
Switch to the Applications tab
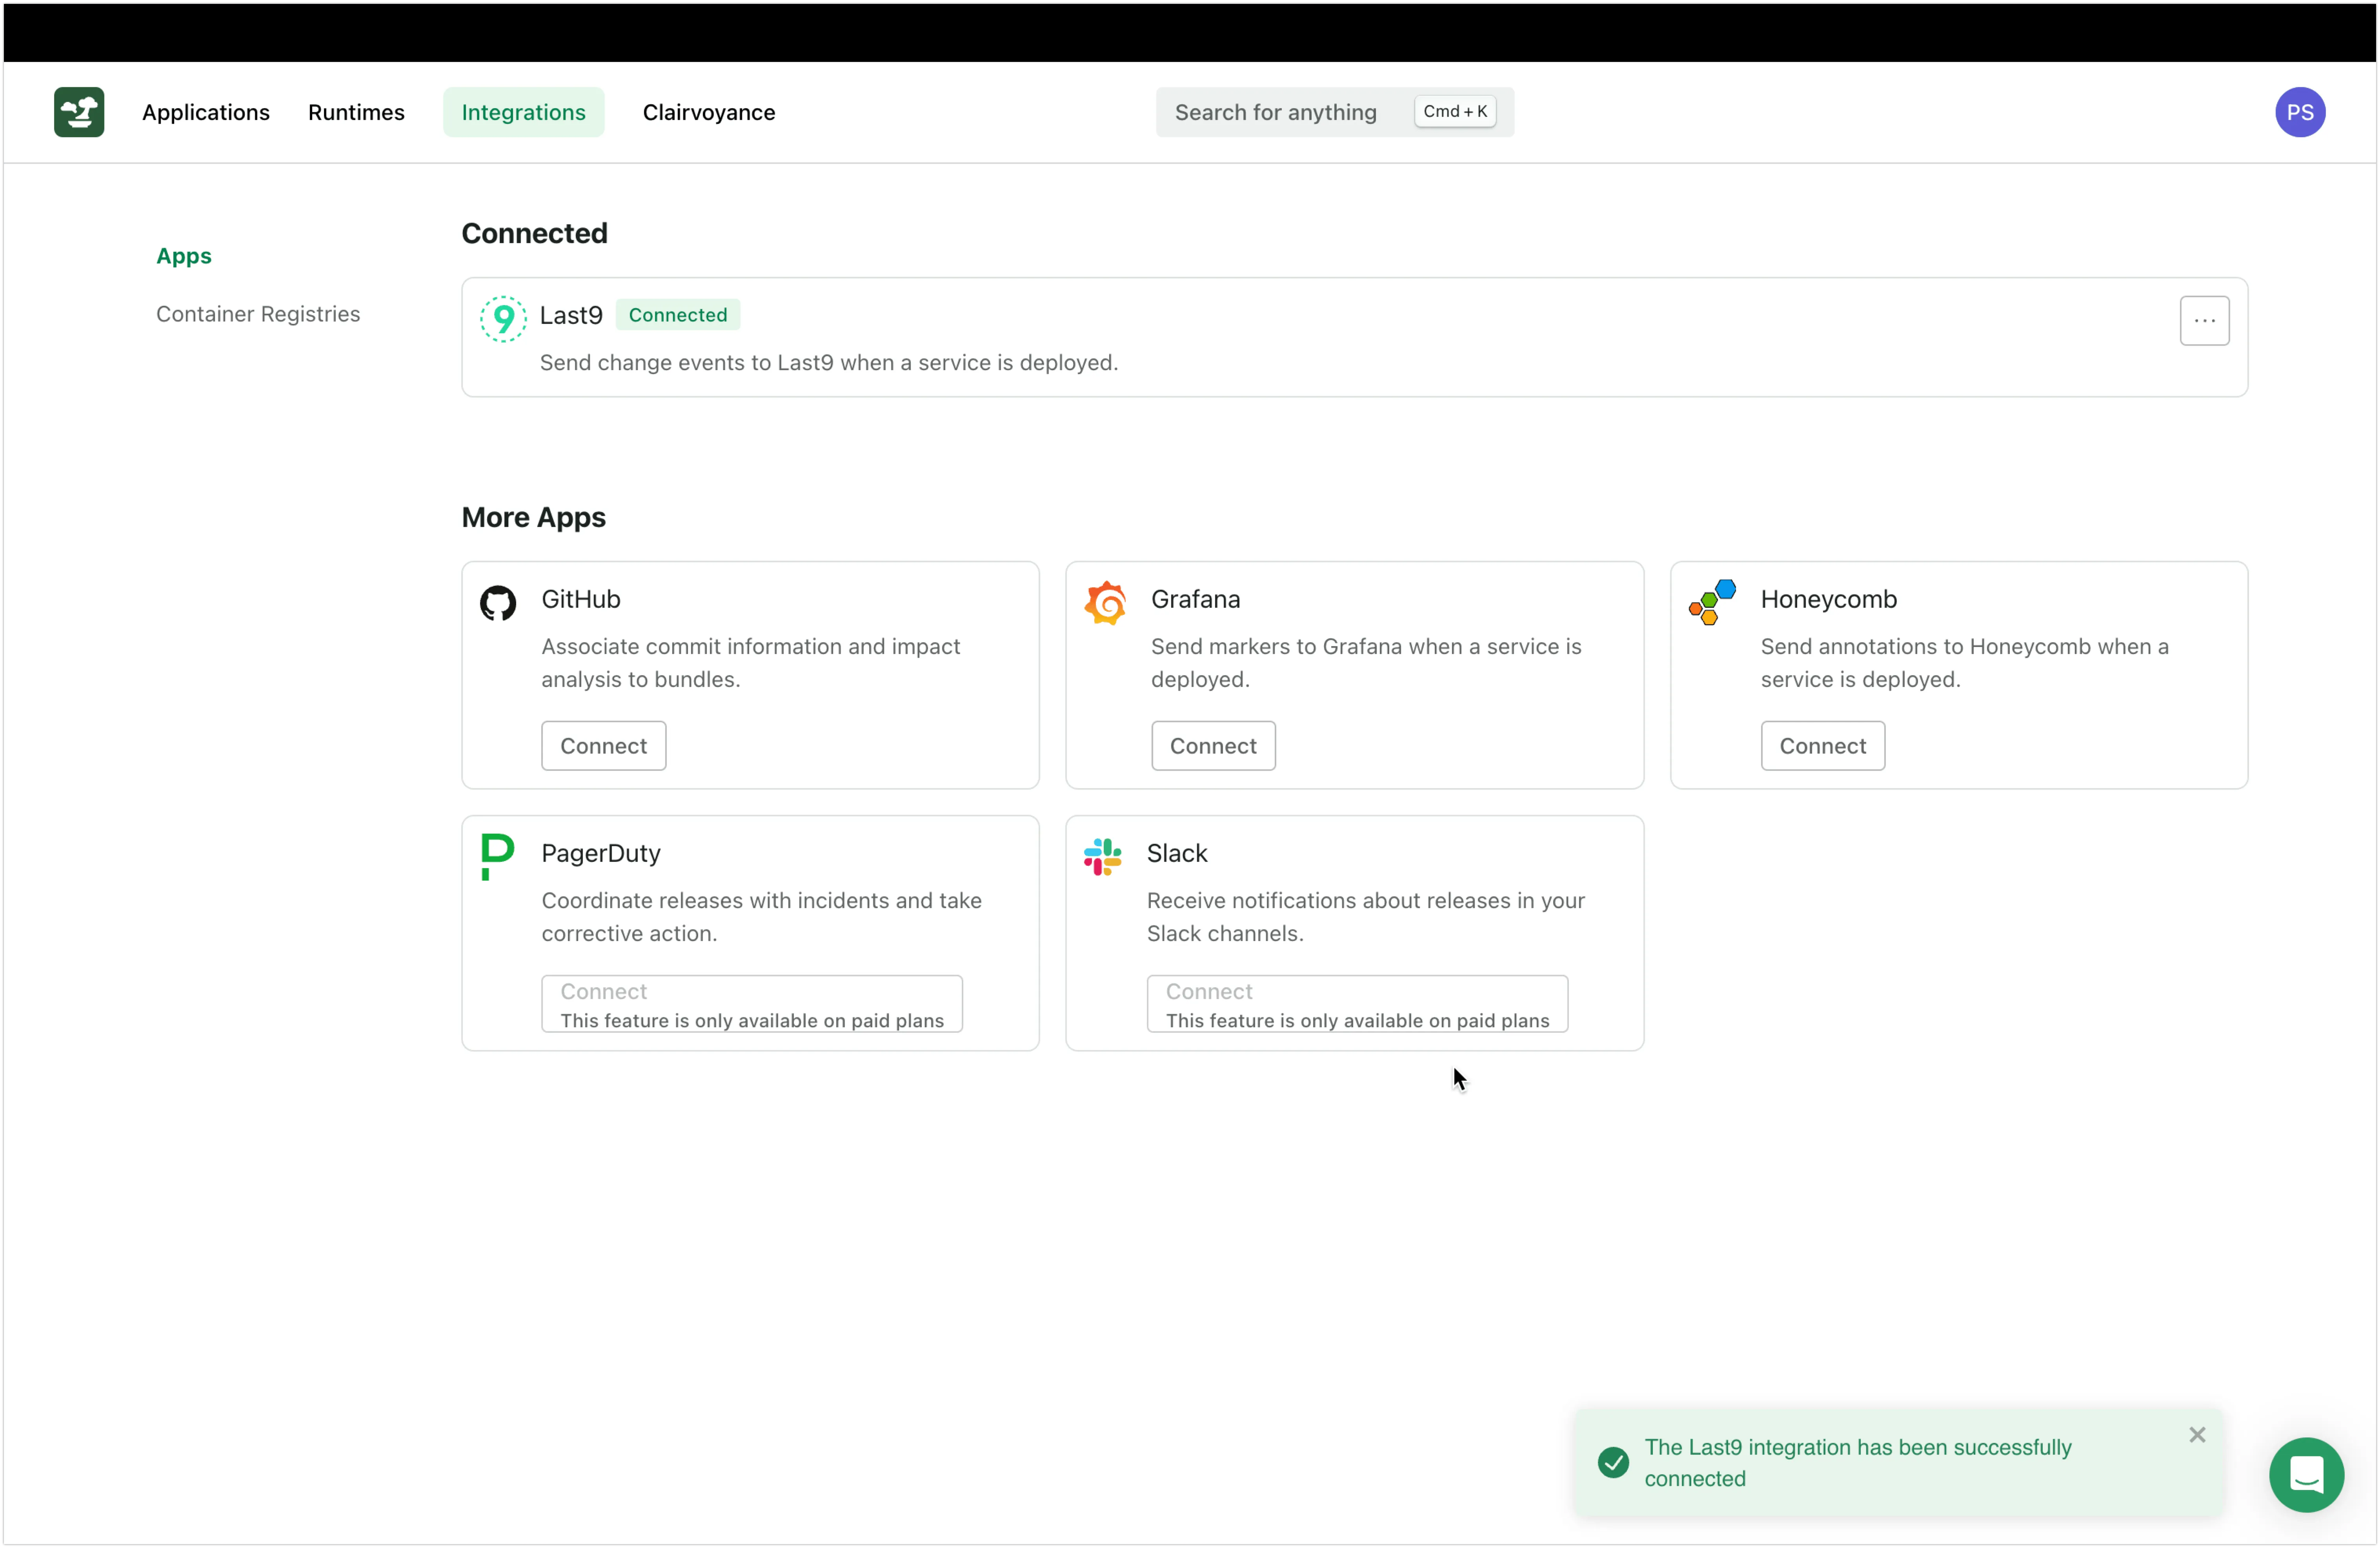coord(206,112)
